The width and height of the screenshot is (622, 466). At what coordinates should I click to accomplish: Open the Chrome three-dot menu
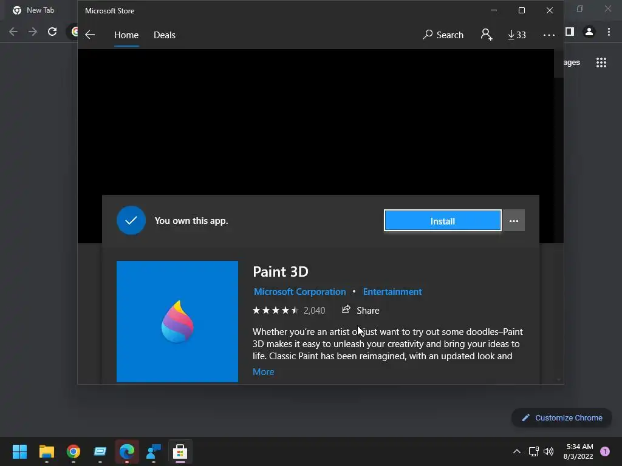[x=609, y=32]
